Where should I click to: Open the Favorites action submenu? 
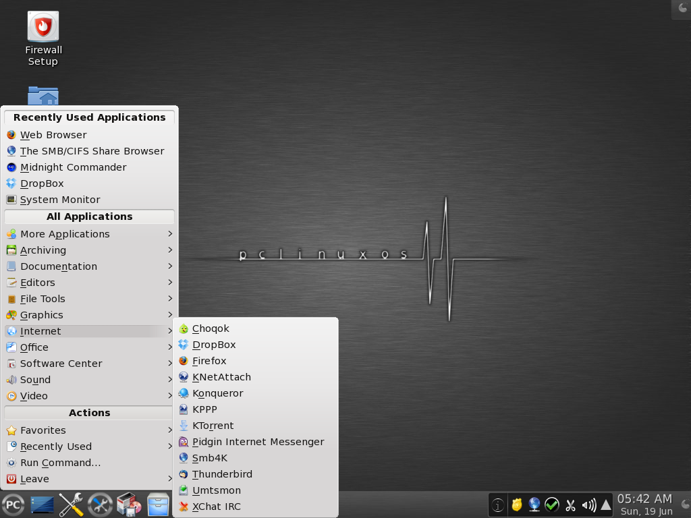click(x=90, y=430)
